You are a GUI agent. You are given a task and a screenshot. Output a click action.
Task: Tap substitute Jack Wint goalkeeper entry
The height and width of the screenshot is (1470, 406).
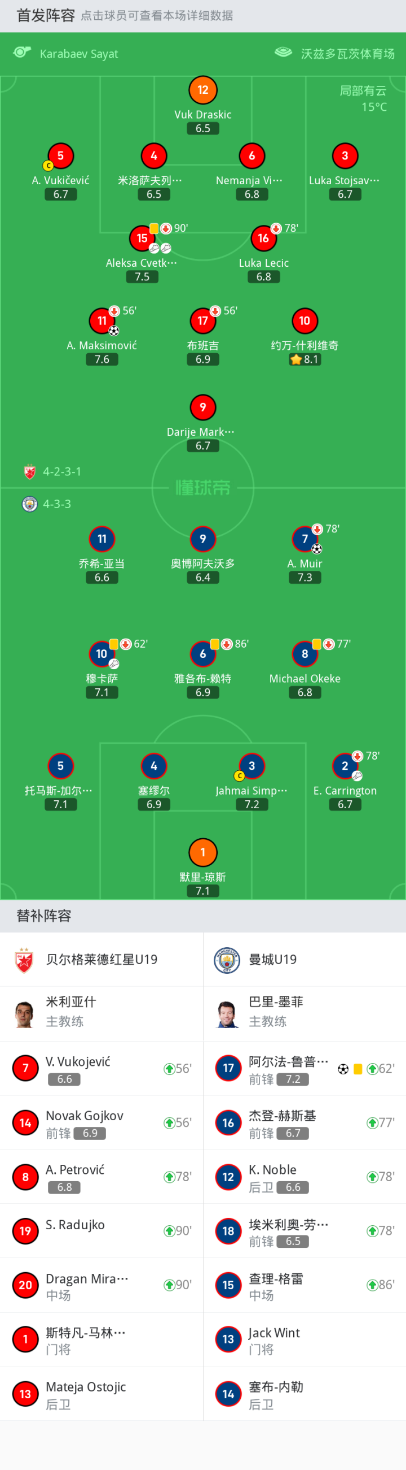click(x=304, y=1339)
